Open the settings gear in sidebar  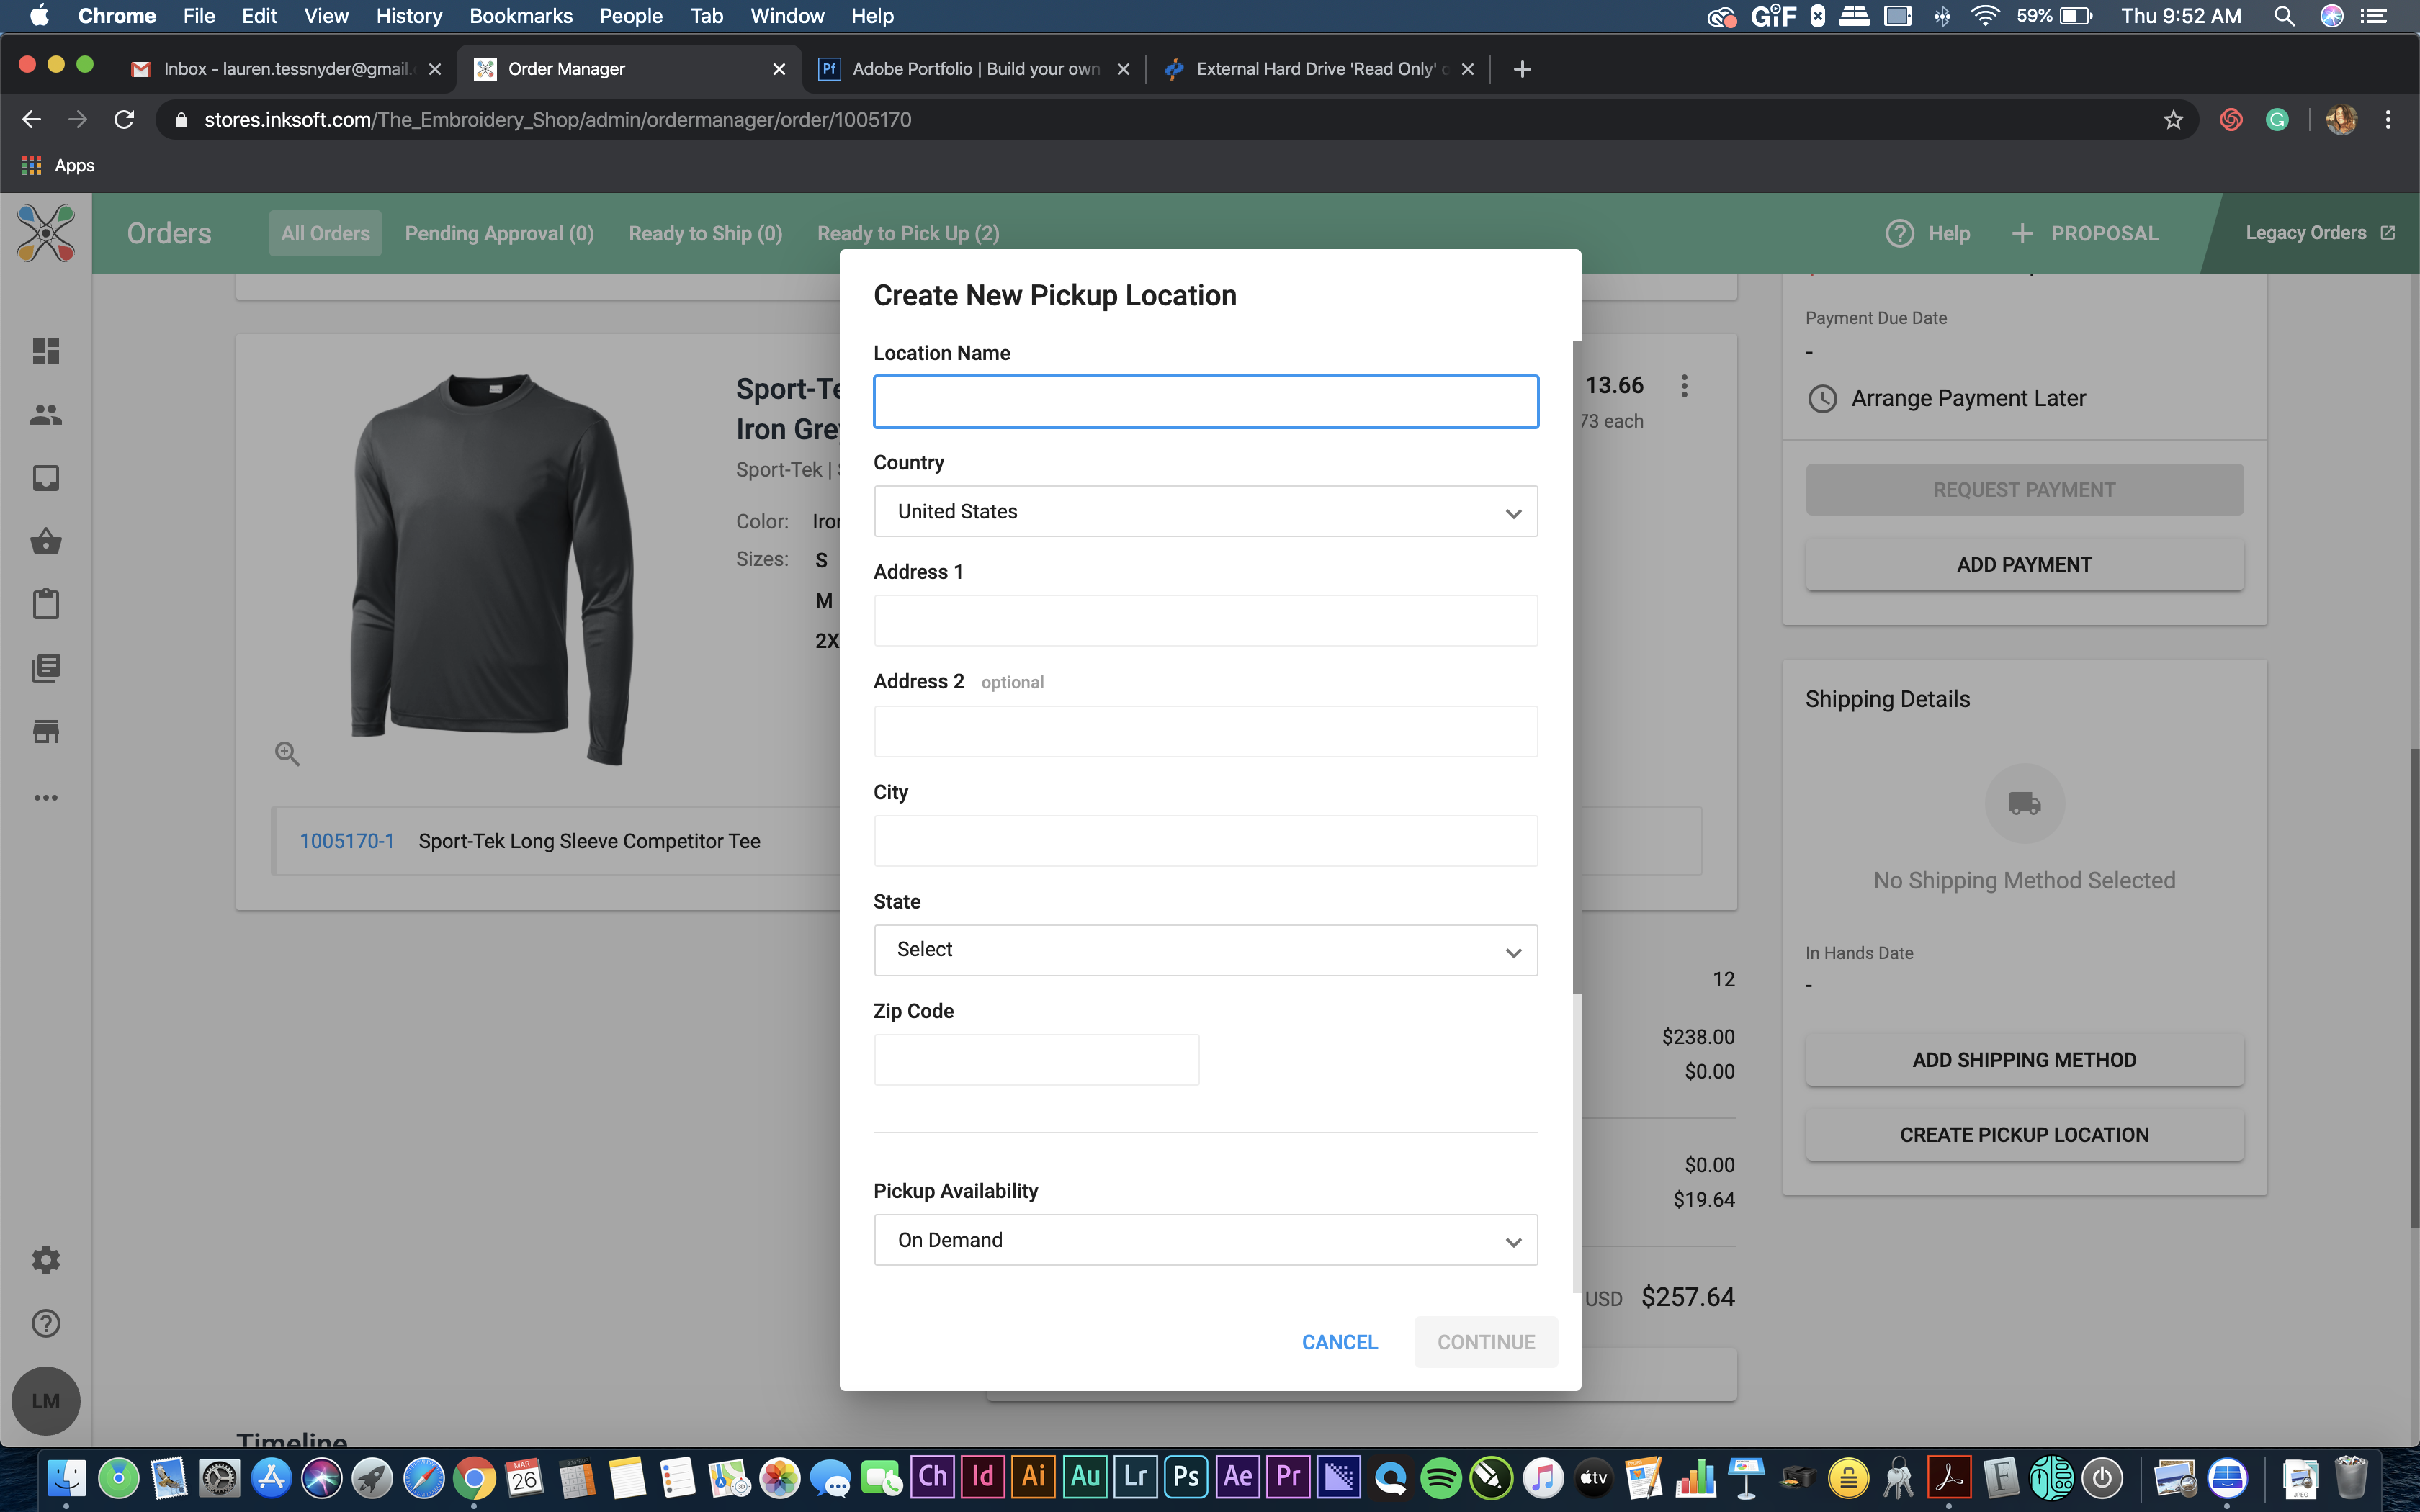[46, 1260]
